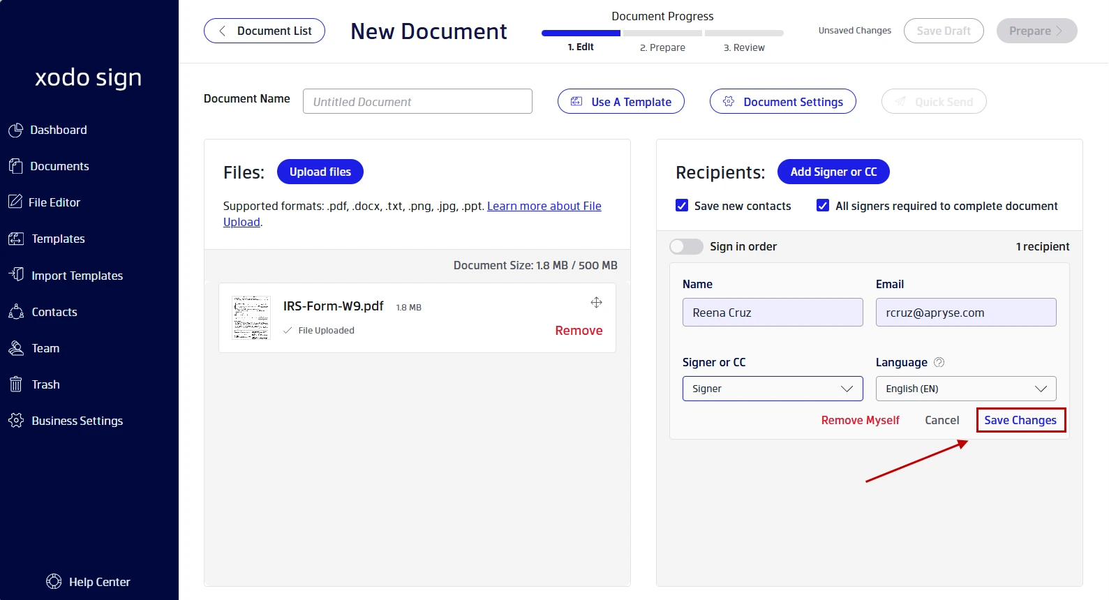The height and width of the screenshot is (600, 1109).
Task: Click Save Changes for the recipient
Action: point(1020,420)
